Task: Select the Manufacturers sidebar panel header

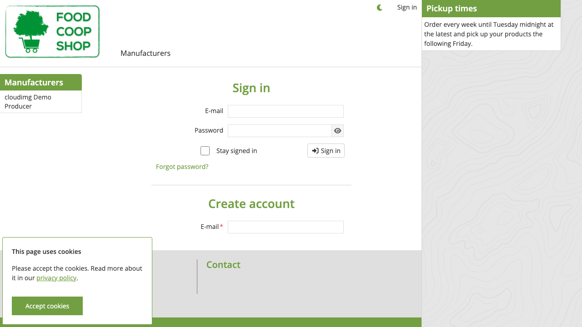Action: (41, 82)
